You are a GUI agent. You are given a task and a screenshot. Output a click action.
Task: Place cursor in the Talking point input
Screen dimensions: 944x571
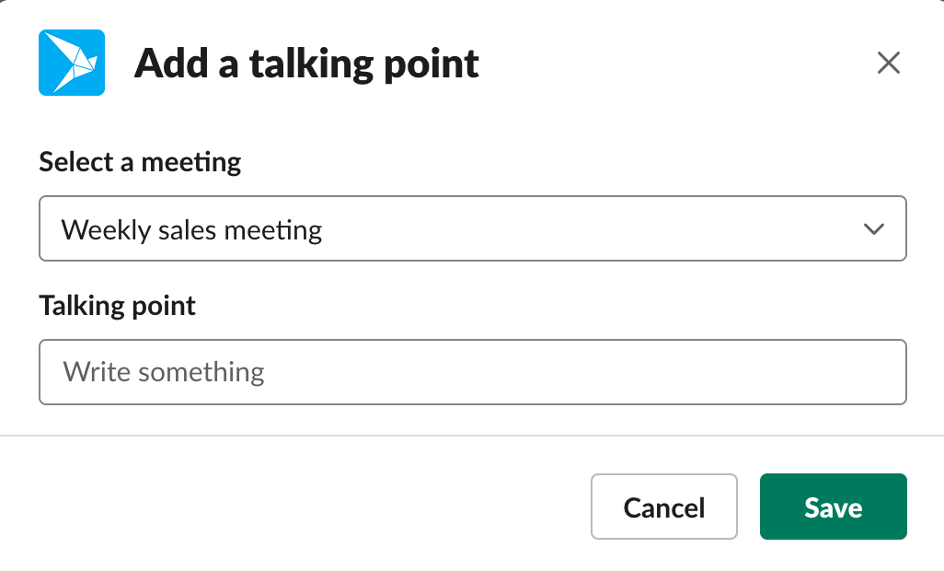click(473, 372)
